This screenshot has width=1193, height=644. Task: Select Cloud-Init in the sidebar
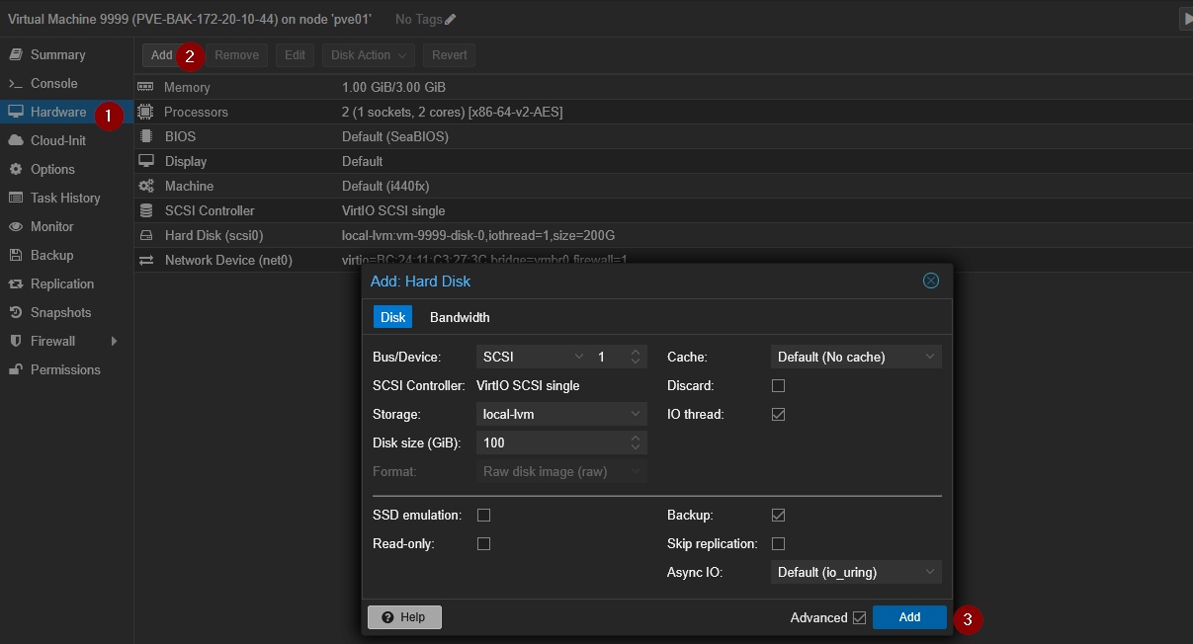pyautogui.click(x=57, y=141)
